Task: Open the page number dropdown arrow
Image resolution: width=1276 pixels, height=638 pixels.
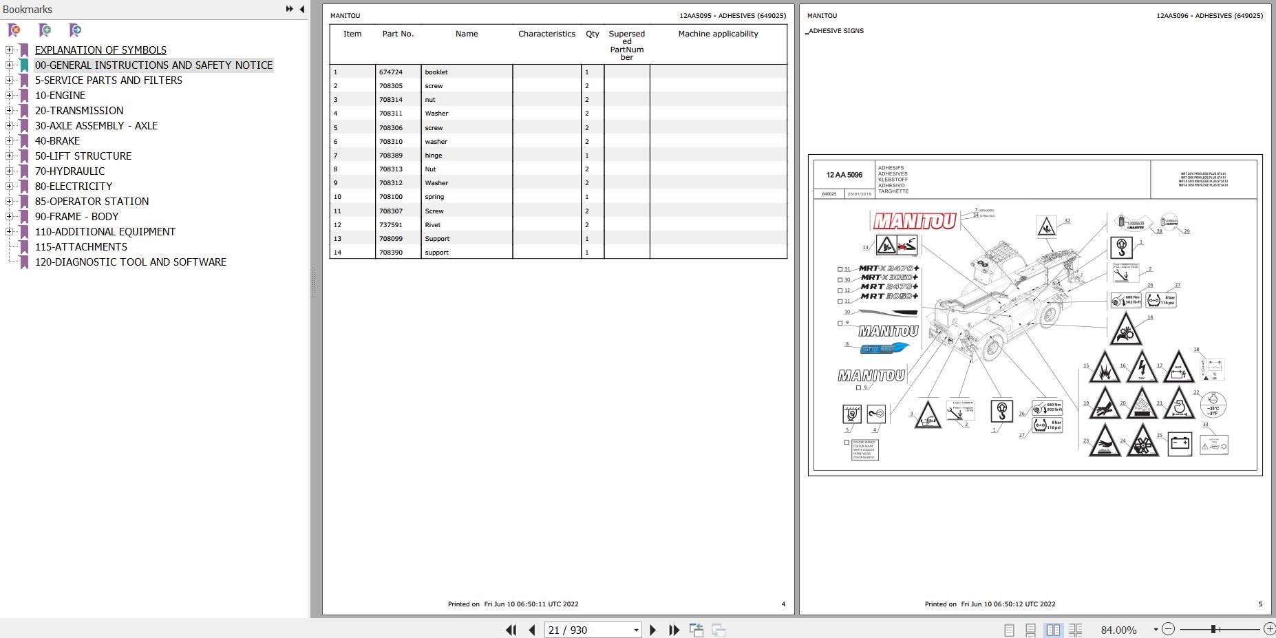Action: (636, 630)
